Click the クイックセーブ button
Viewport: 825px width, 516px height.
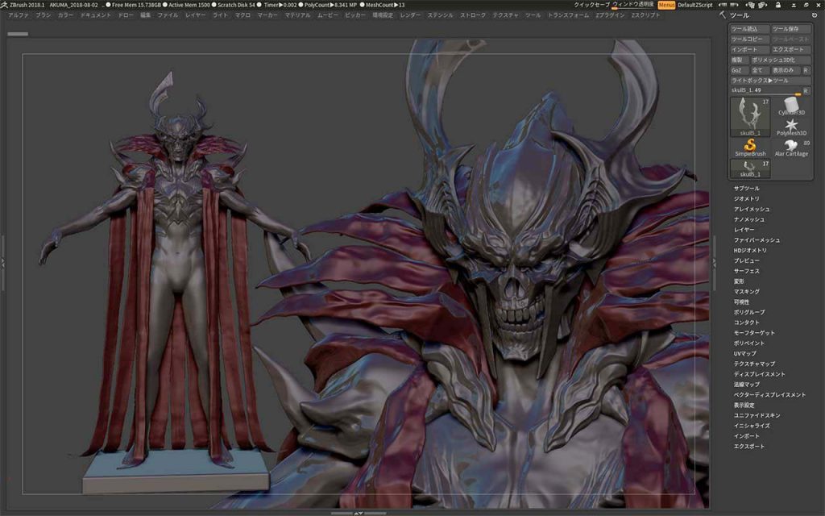point(591,5)
